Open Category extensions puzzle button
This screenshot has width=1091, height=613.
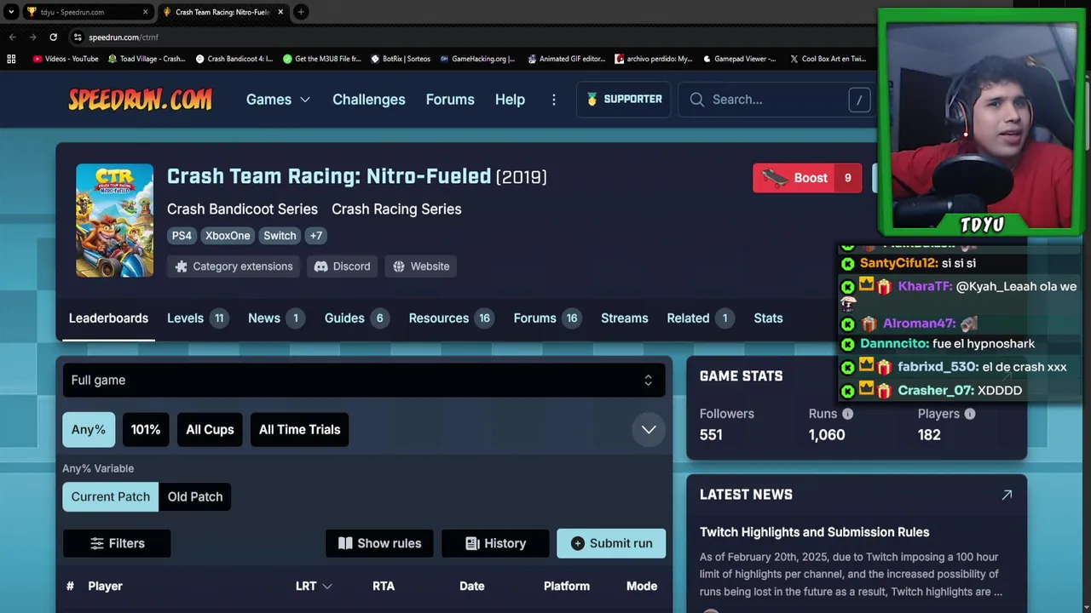(234, 266)
